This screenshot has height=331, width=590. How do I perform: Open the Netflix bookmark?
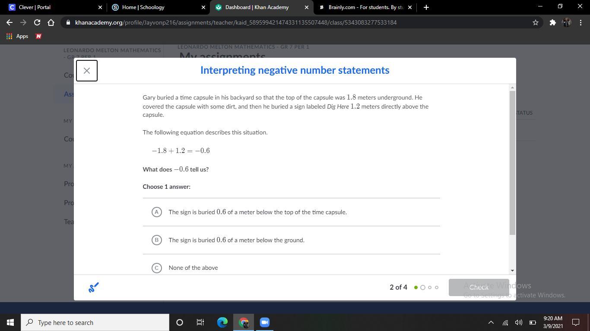tap(38, 36)
